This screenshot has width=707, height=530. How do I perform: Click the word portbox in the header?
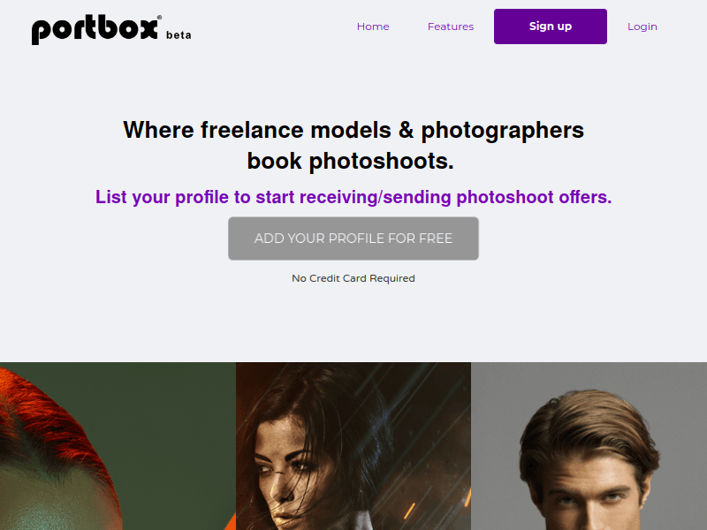(x=93, y=26)
